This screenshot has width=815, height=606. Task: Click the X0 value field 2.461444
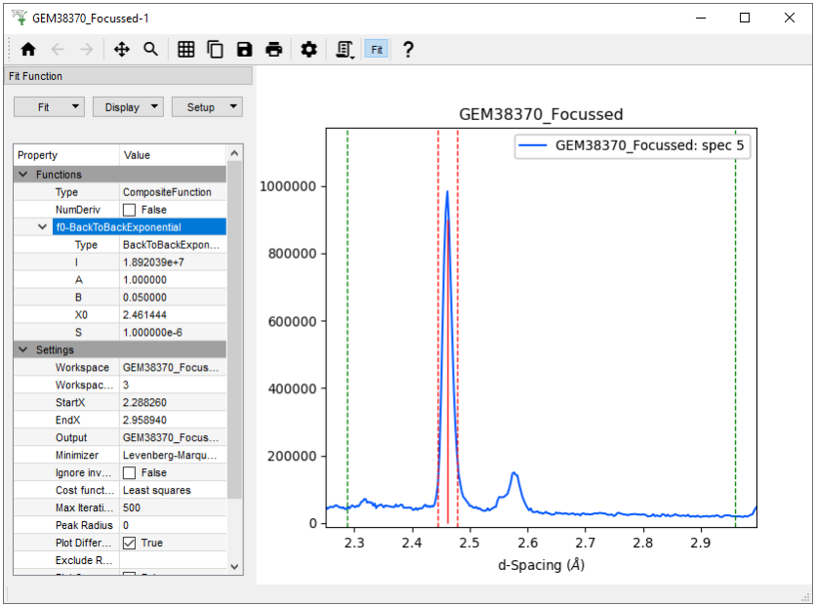coord(172,315)
